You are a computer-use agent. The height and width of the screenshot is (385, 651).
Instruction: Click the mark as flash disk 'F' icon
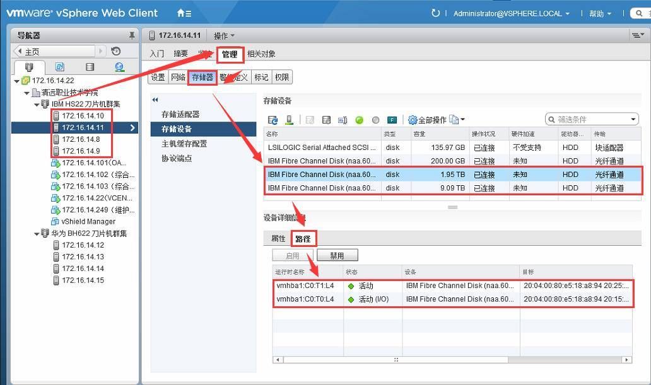(x=392, y=120)
